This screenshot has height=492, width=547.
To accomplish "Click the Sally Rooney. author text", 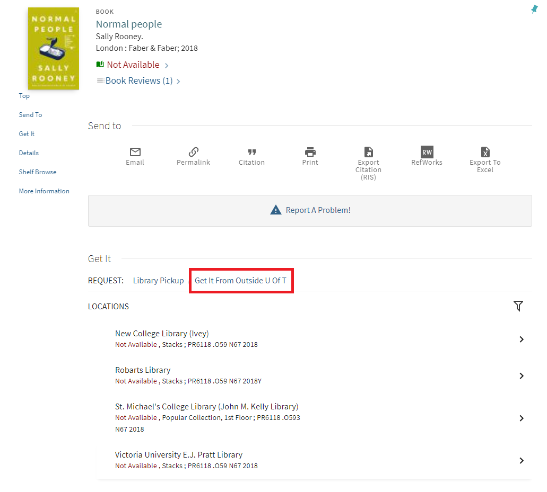I will click(119, 37).
